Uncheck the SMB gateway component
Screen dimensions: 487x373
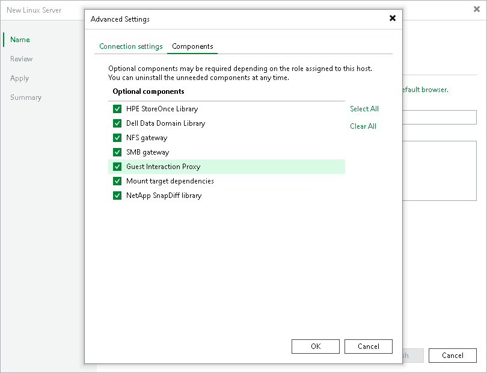pos(117,152)
